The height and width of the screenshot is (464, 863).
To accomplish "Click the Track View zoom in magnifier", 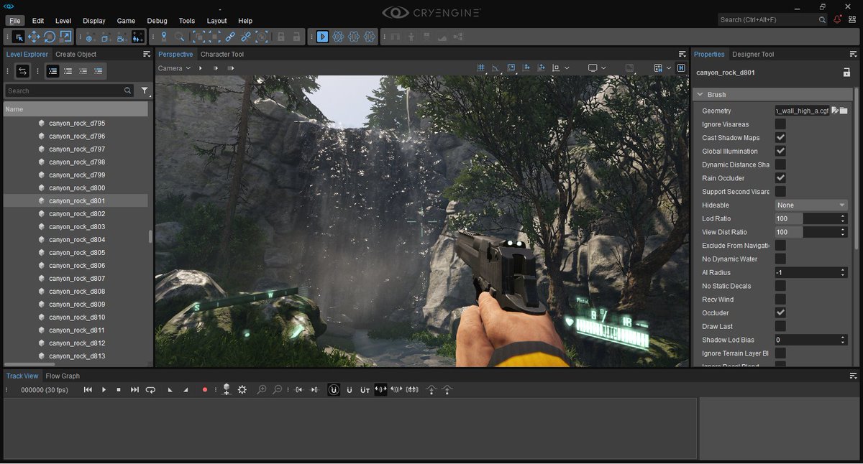I will coord(262,389).
